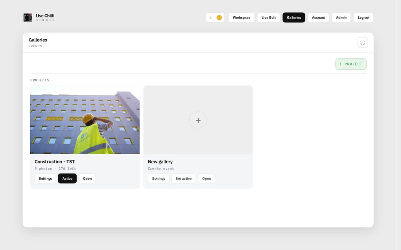Open Settings for New gallery
The width and height of the screenshot is (401, 250).
pos(159,179)
